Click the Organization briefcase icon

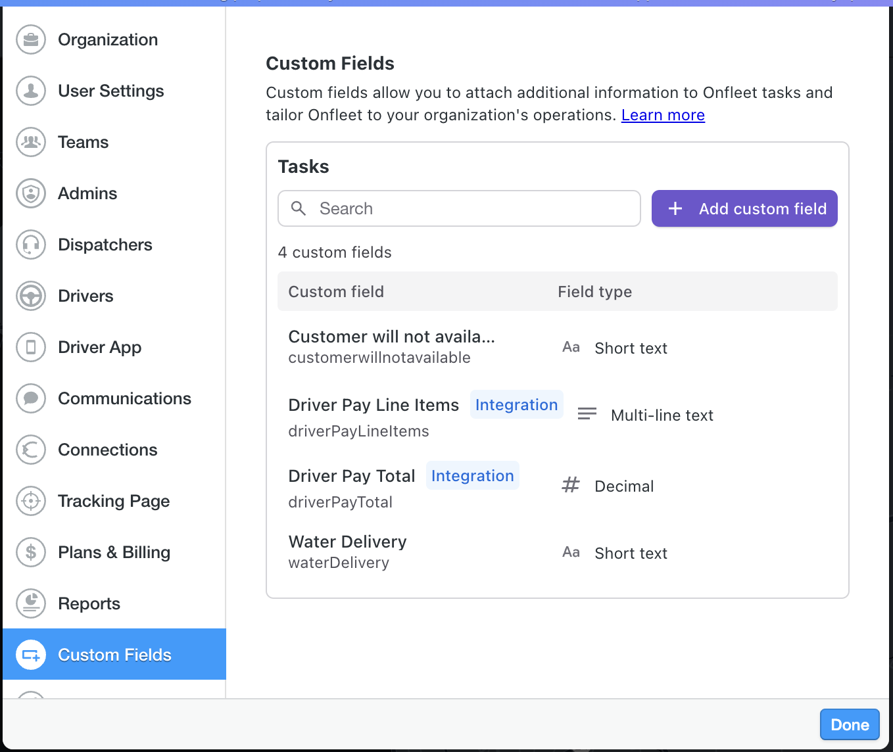[31, 39]
